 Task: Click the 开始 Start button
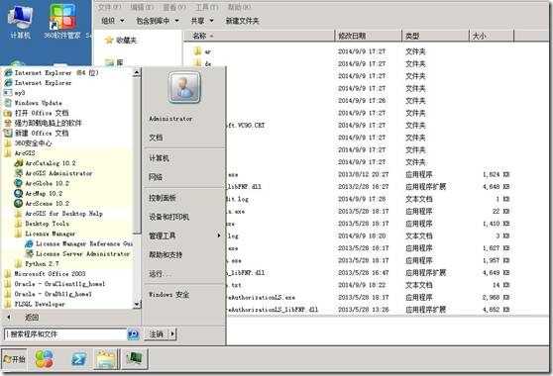[x=14, y=359]
